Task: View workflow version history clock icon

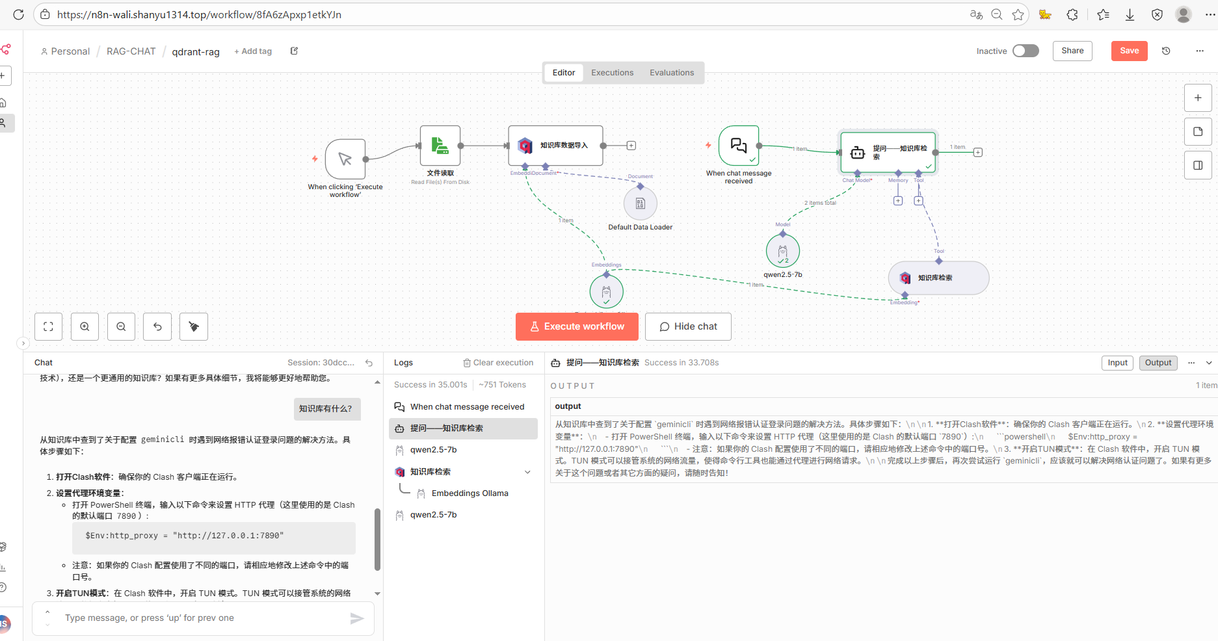Action: tap(1166, 51)
